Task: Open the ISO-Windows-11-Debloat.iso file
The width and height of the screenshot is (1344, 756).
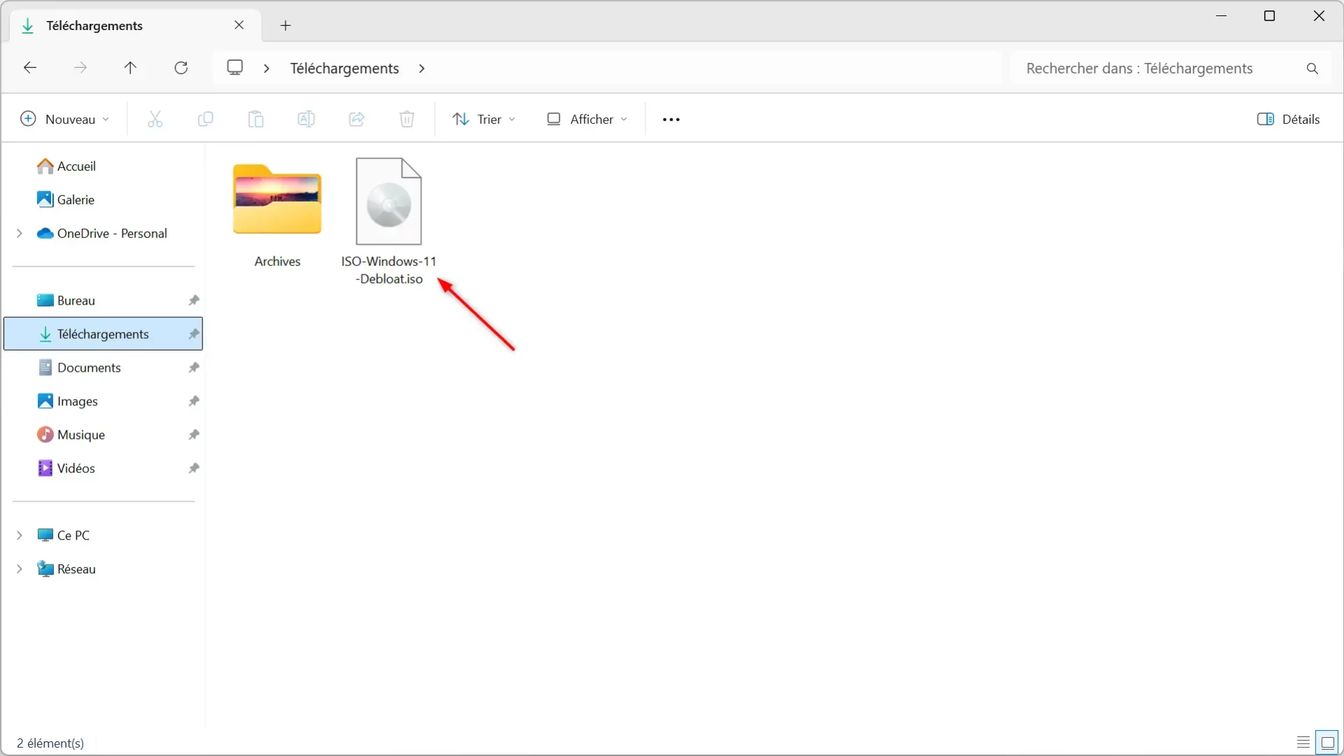Action: point(388,201)
